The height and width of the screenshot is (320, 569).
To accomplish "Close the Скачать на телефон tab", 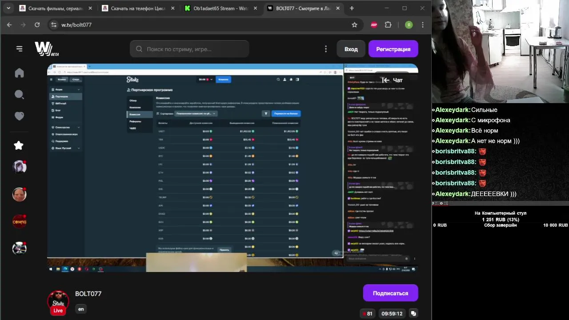I will [173, 8].
